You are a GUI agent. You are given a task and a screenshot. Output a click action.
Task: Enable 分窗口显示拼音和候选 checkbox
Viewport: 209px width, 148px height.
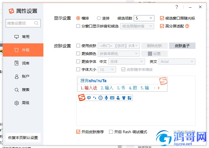point(78,26)
